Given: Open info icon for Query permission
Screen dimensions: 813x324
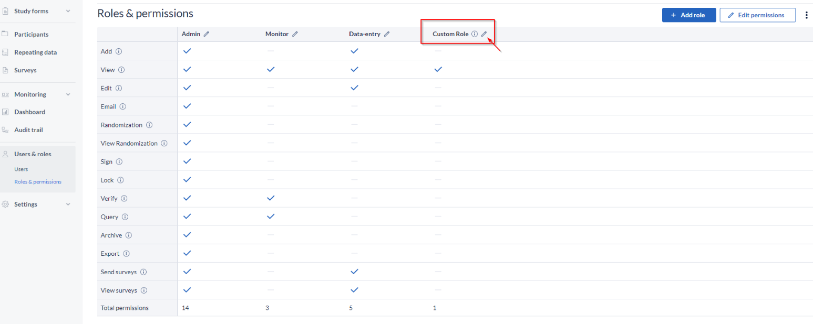Looking at the screenshot, I should (125, 217).
